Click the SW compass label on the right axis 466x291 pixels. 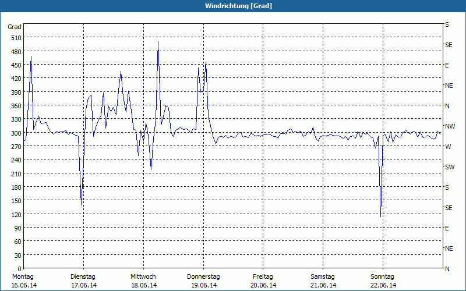pos(449,167)
